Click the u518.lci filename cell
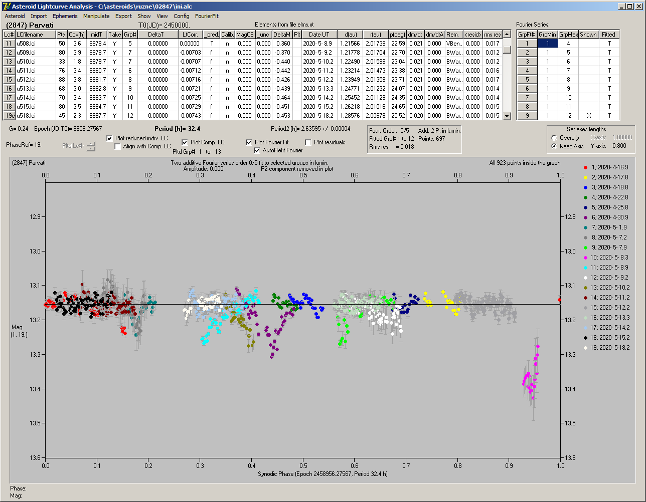The height and width of the screenshot is (502, 646). (x=35, y=116)
